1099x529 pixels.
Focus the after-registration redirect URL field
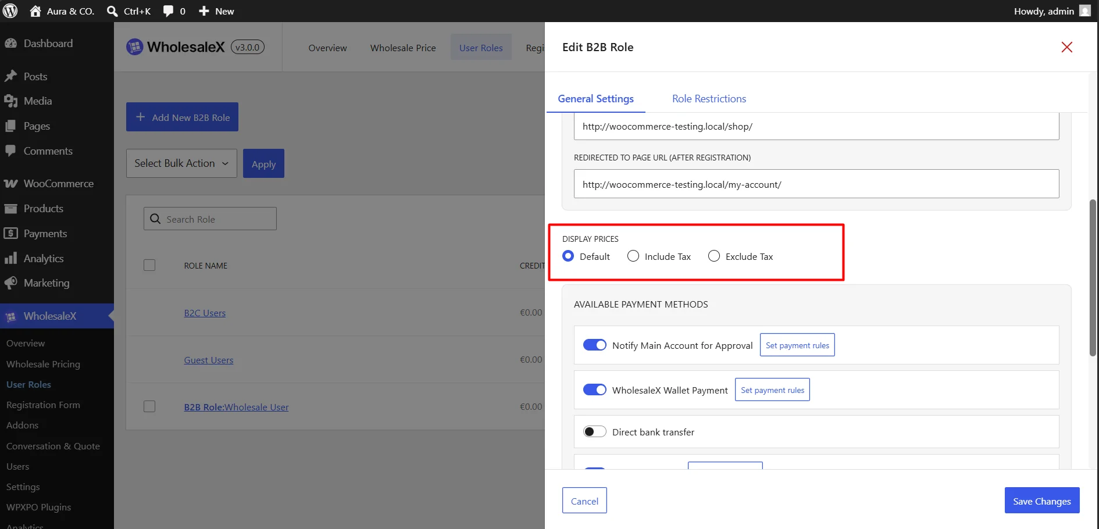coord(816,184)
